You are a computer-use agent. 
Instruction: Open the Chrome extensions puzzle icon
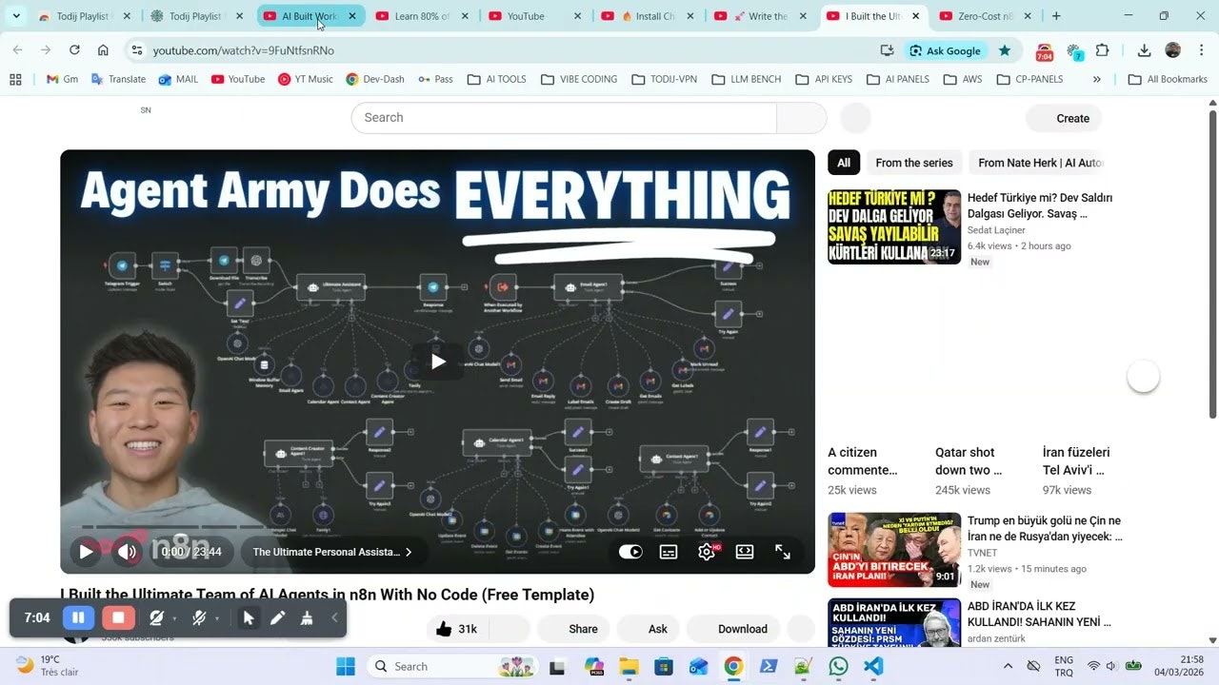1103,50
